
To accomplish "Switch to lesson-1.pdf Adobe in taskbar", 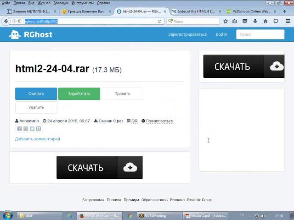I will tap(206, 216).
